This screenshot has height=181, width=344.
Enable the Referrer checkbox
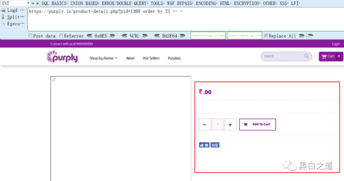pyautogui.click(x=61, y=36)
